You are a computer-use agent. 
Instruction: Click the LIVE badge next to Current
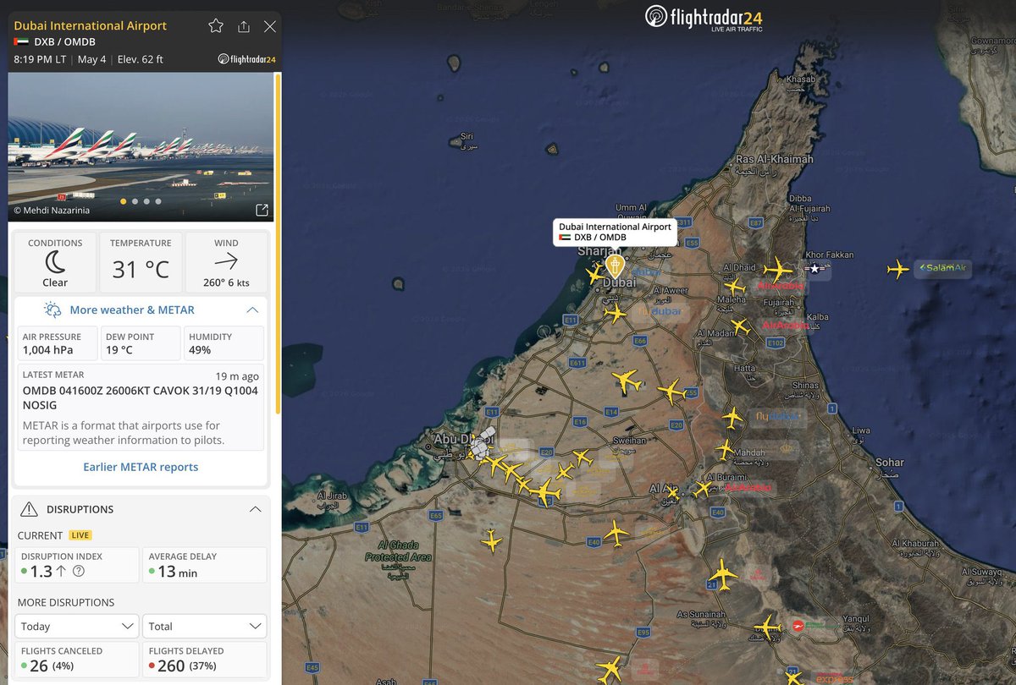tap(81, 535)
